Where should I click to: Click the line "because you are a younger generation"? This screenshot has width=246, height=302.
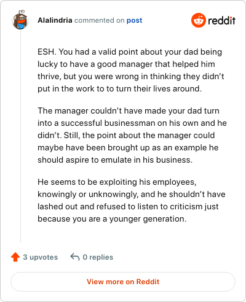[112, 219]
